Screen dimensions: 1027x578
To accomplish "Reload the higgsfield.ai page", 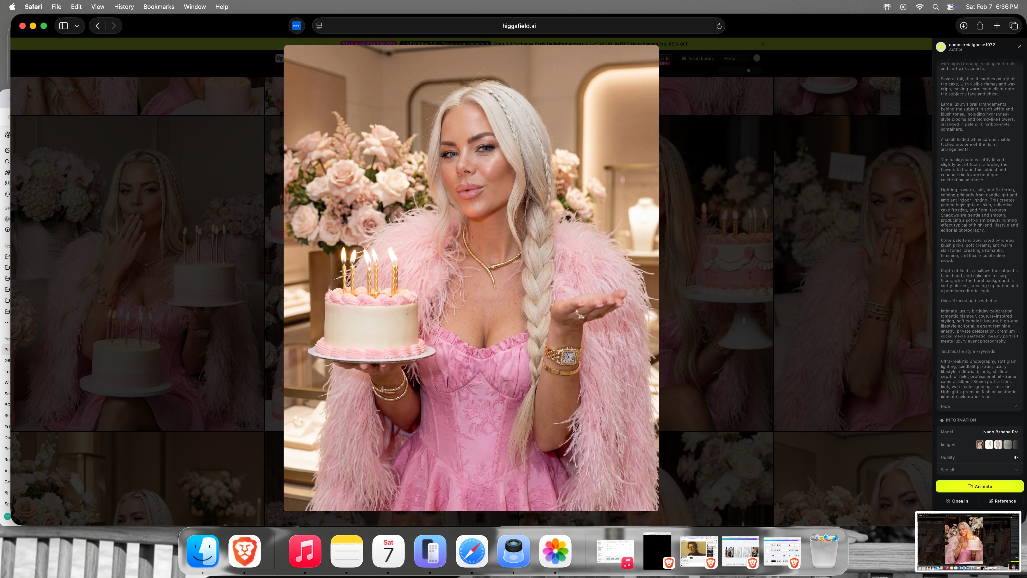I will point(719,26).
